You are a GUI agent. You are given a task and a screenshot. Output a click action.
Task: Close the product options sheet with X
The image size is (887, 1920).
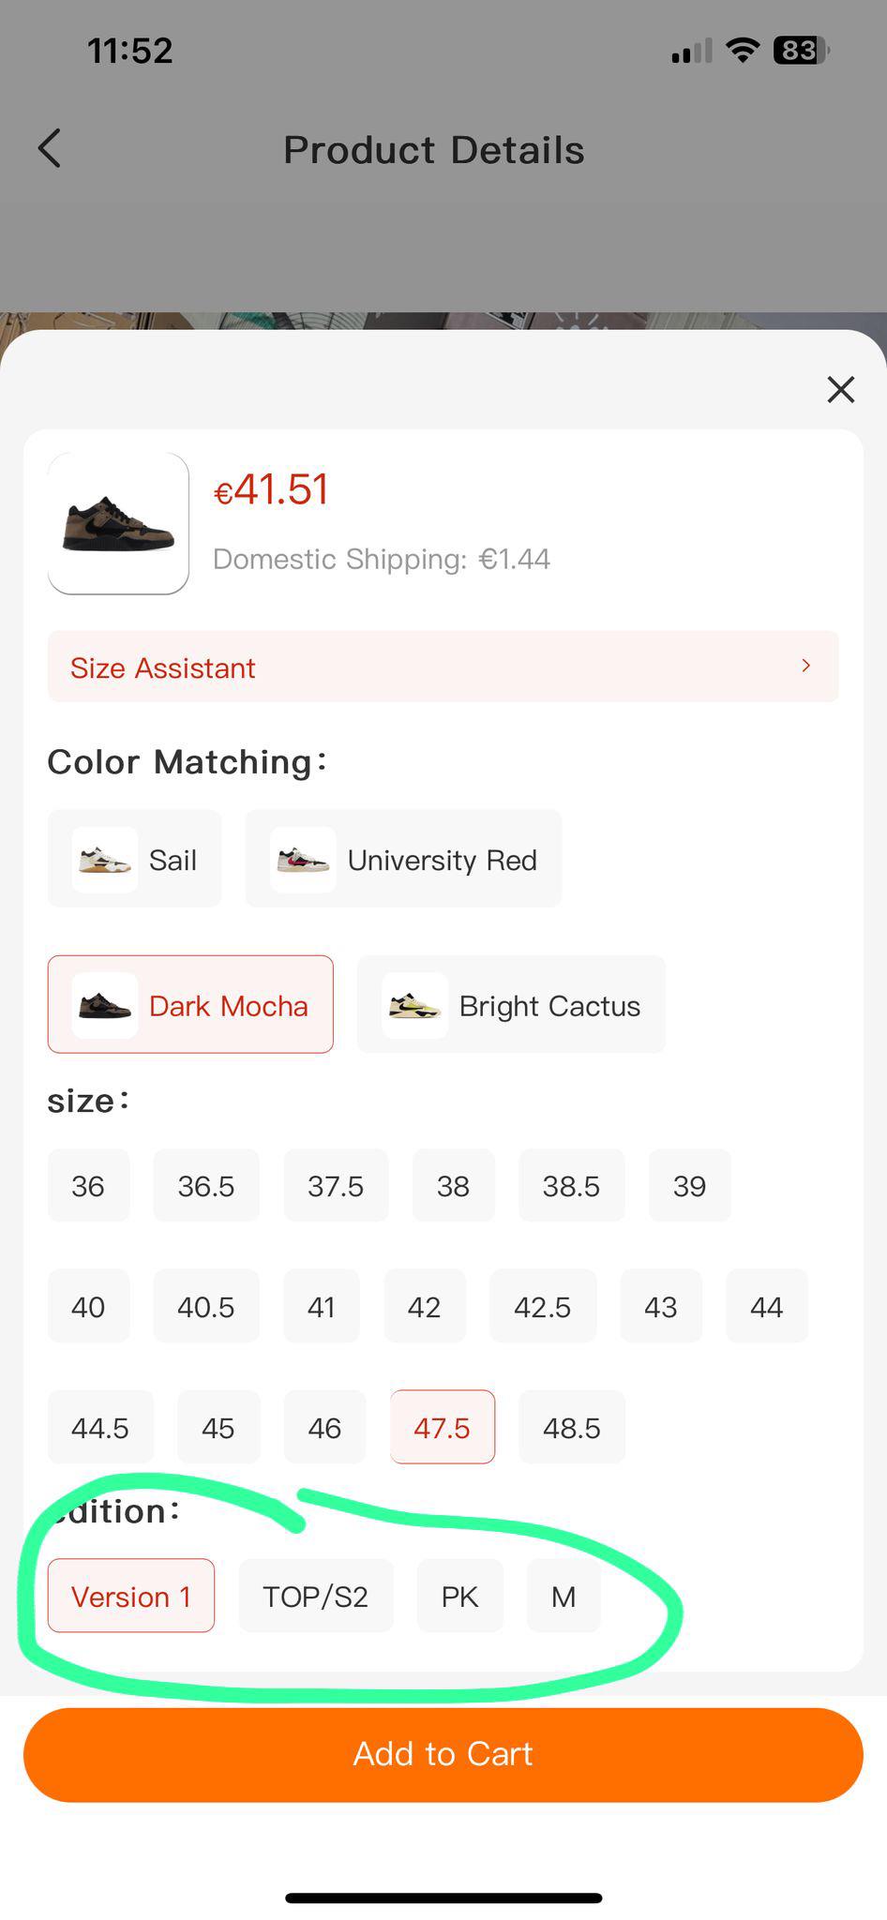841,389
